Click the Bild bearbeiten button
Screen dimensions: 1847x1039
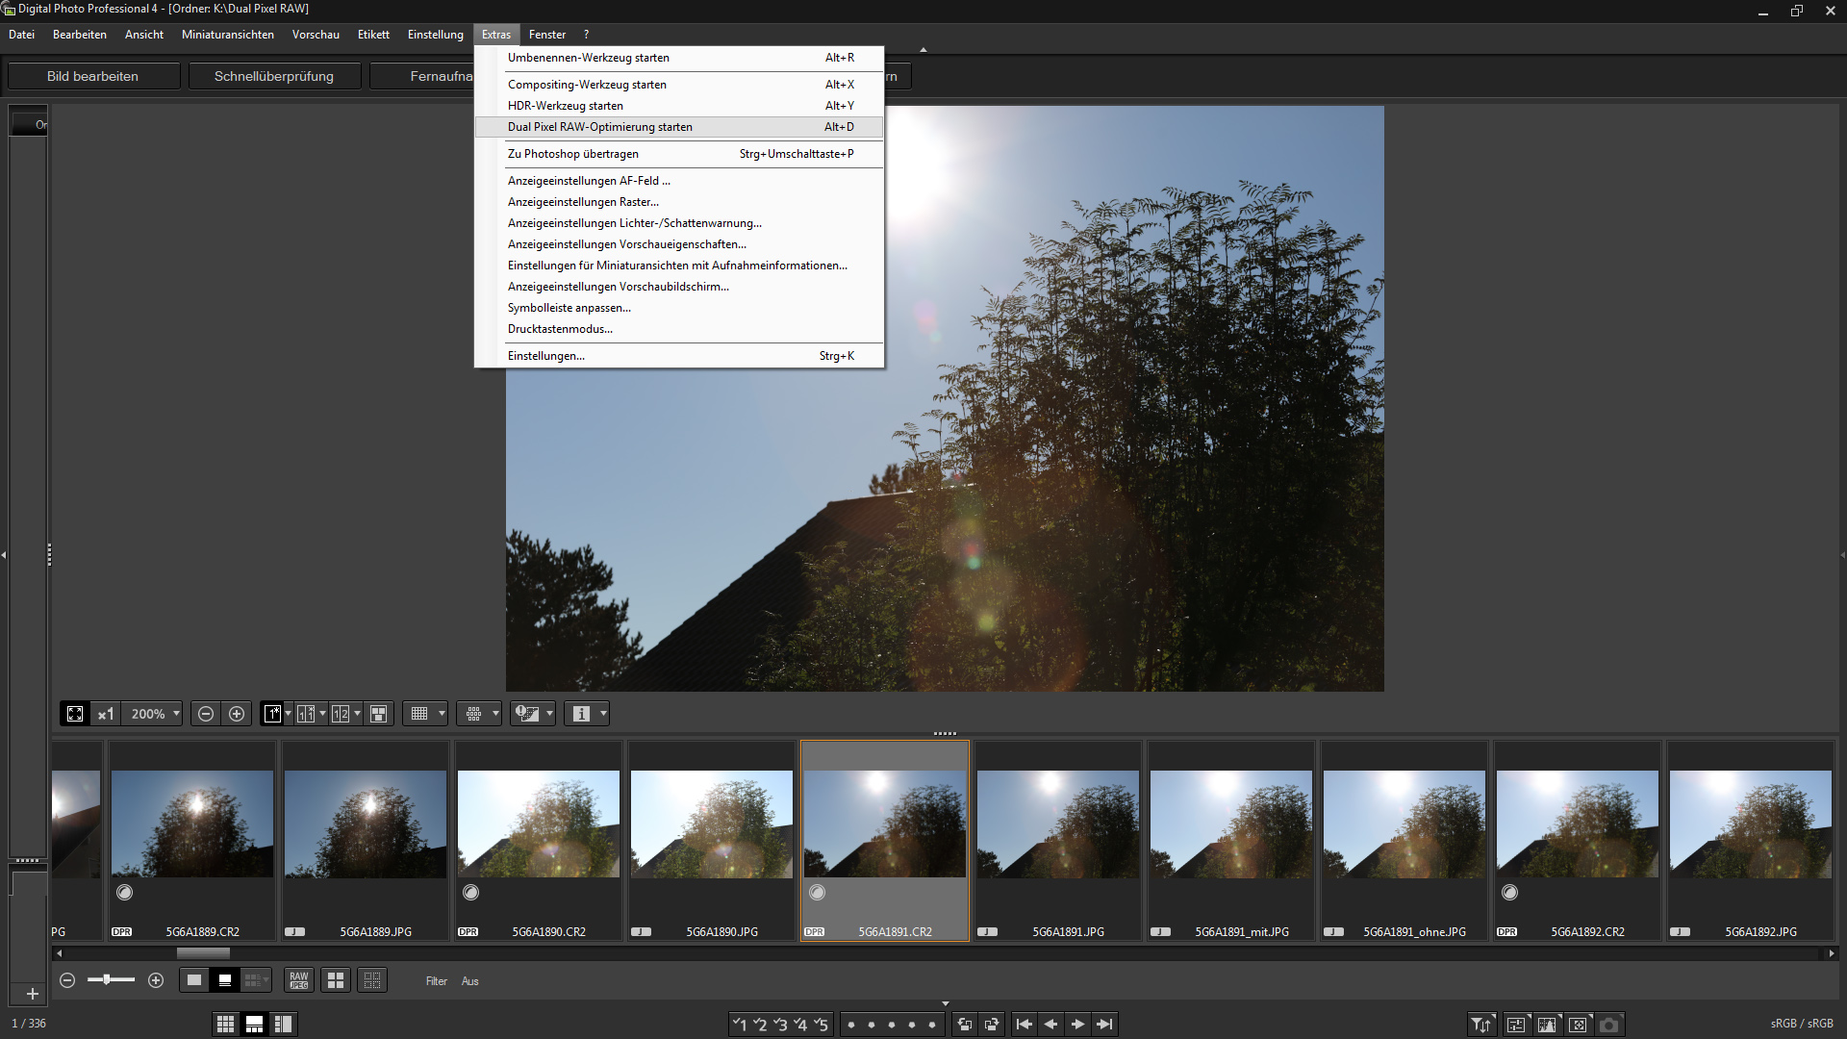[x=93, y=76]
